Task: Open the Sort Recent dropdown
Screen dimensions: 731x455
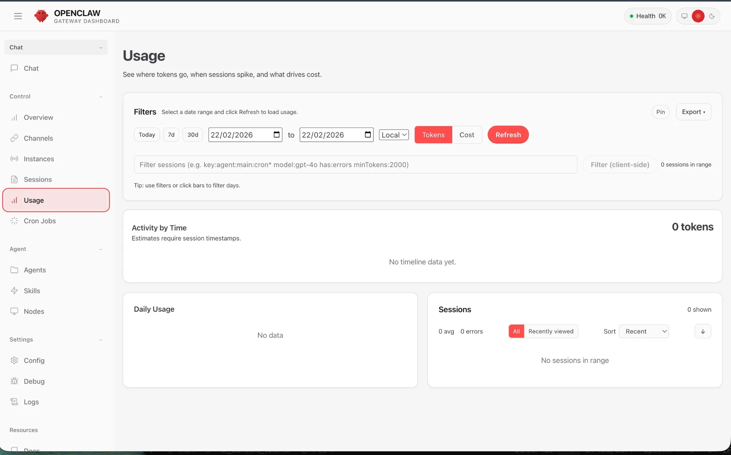Action: (644, 331)
